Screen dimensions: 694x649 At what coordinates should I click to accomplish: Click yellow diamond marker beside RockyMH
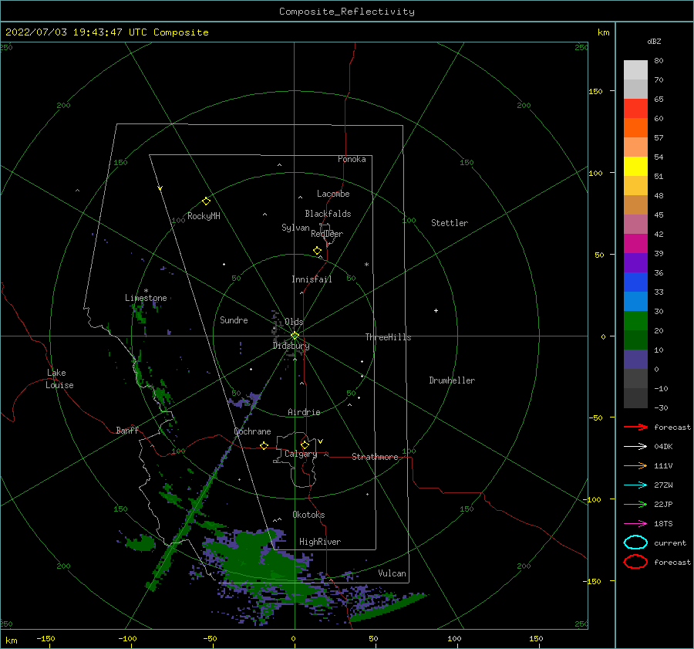[206, 201]
